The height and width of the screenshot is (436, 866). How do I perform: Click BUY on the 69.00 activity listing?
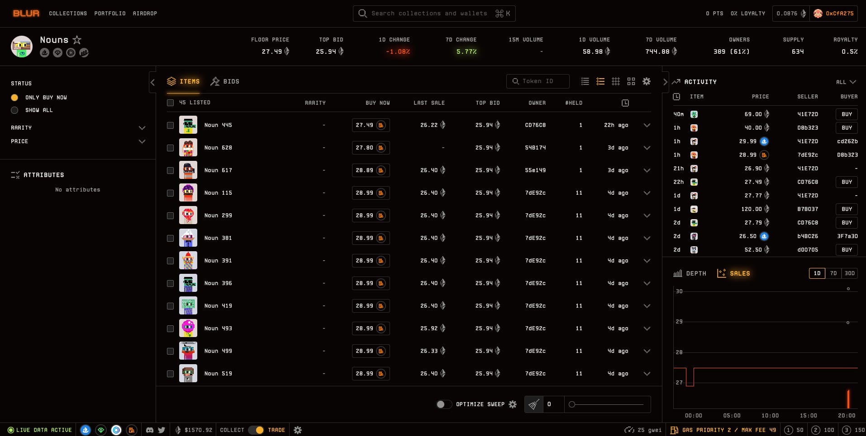point(847,114)
